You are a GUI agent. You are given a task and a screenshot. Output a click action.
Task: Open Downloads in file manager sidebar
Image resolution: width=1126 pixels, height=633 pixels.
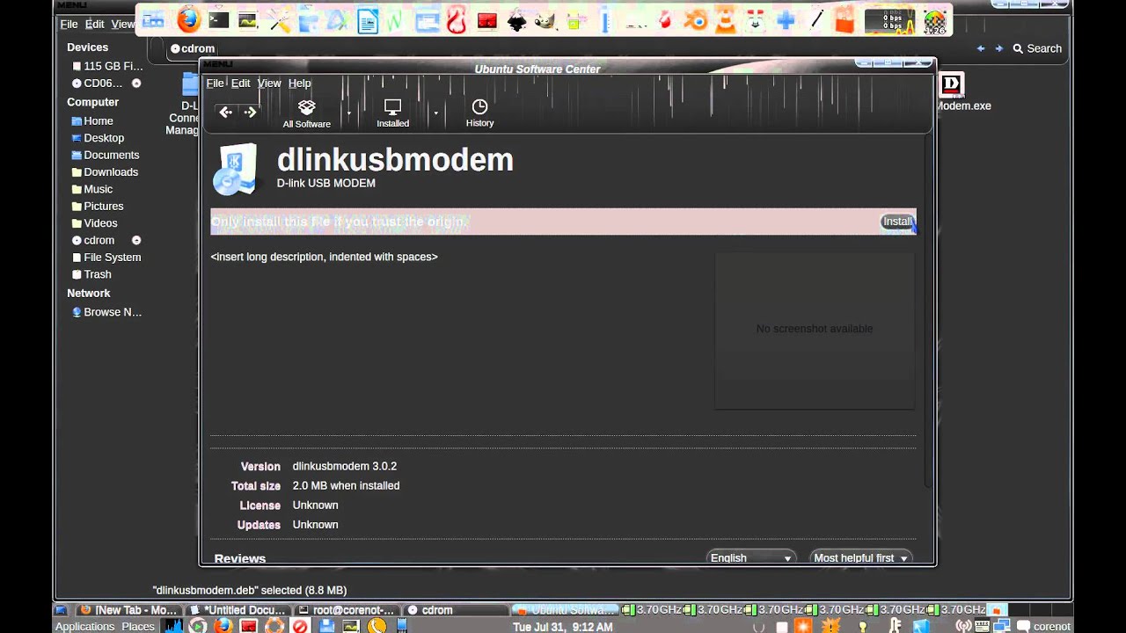[x=105, y=172]
